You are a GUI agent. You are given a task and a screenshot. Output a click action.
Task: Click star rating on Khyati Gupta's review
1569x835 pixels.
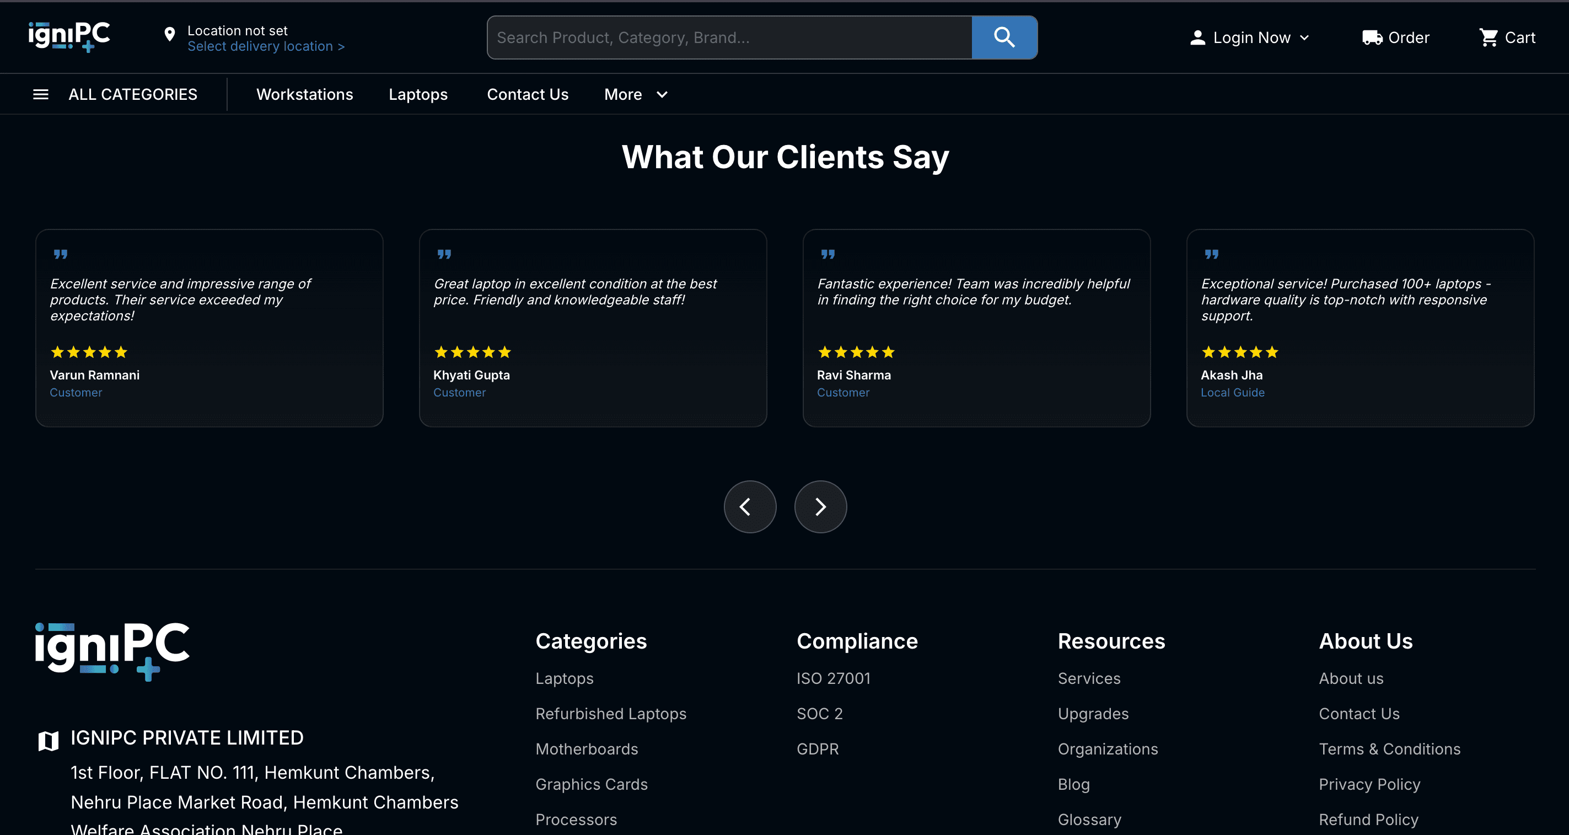(472, 352)
